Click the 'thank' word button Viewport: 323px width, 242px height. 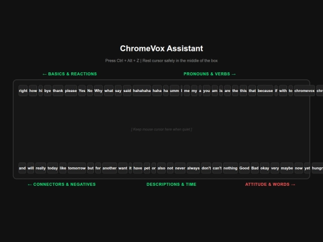click(x=58, y=91)
